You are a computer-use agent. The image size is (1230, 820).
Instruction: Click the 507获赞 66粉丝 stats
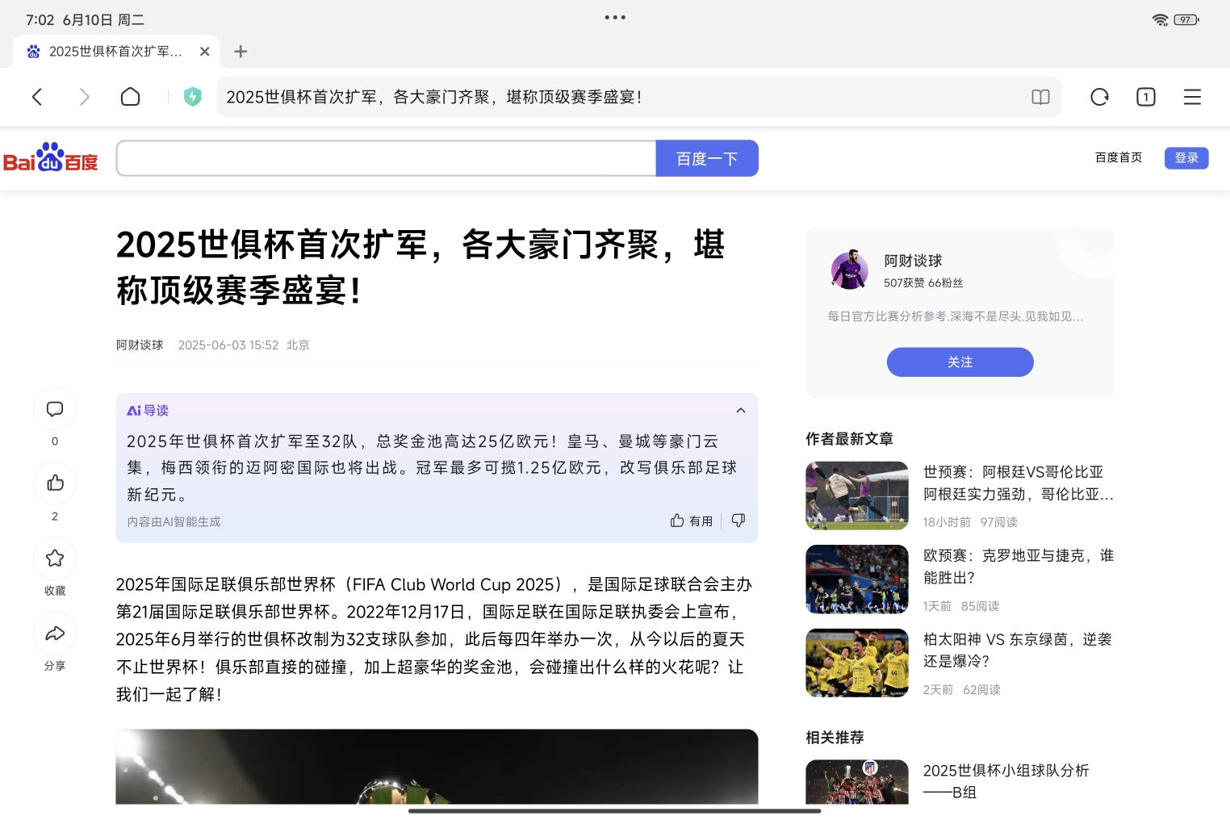pos(923,283)
